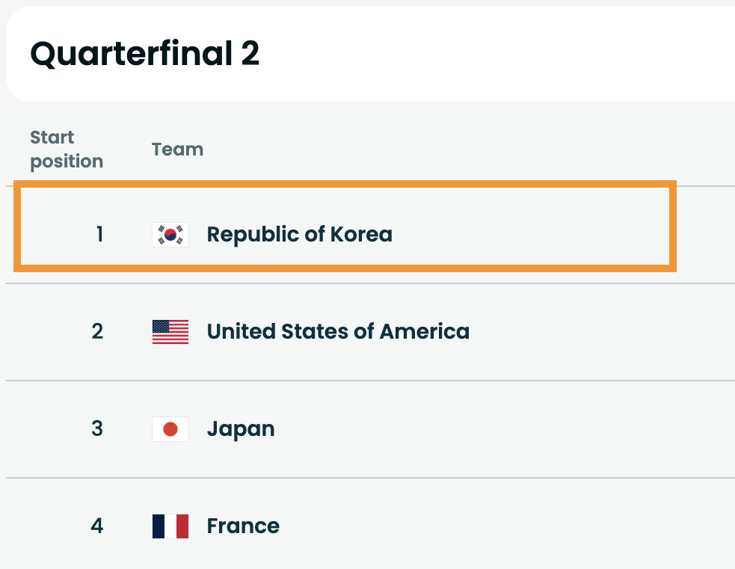Select the France team name
735x569 pixels.
click(243, 526)
